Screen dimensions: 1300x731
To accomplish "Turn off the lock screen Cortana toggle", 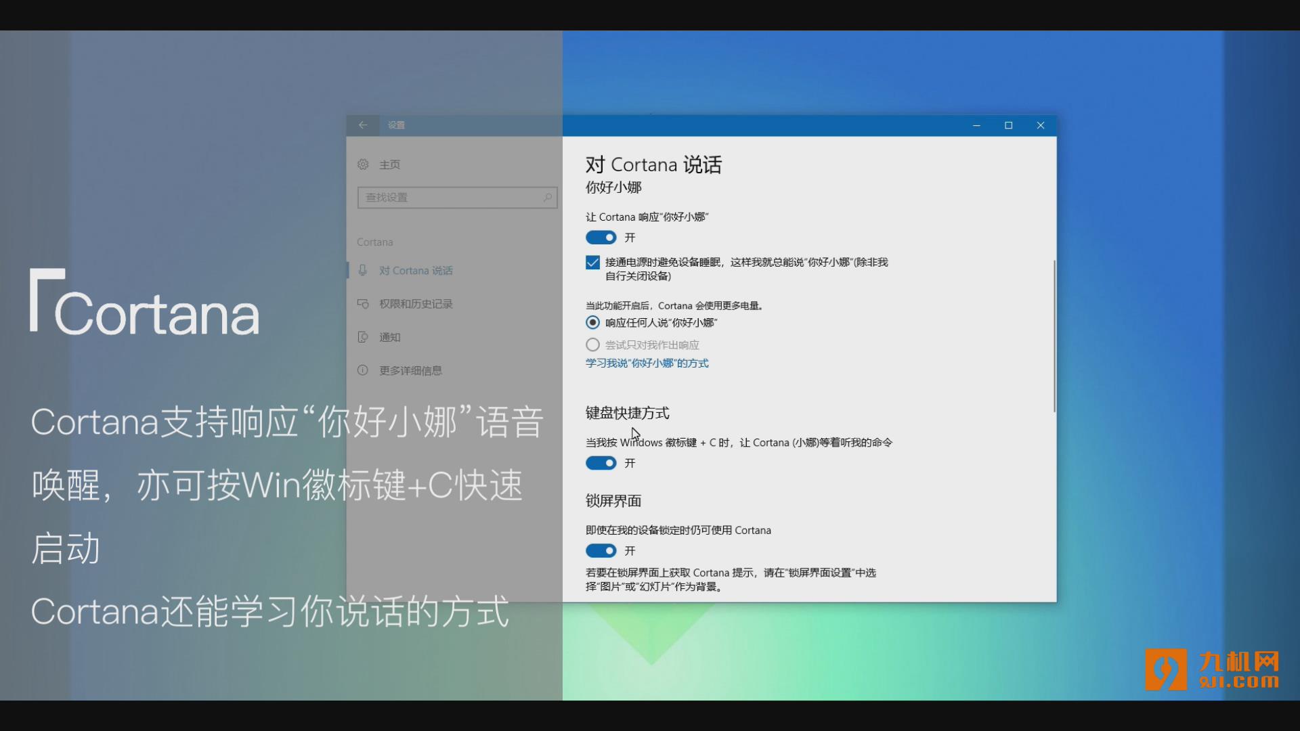I will click(601, 551).
